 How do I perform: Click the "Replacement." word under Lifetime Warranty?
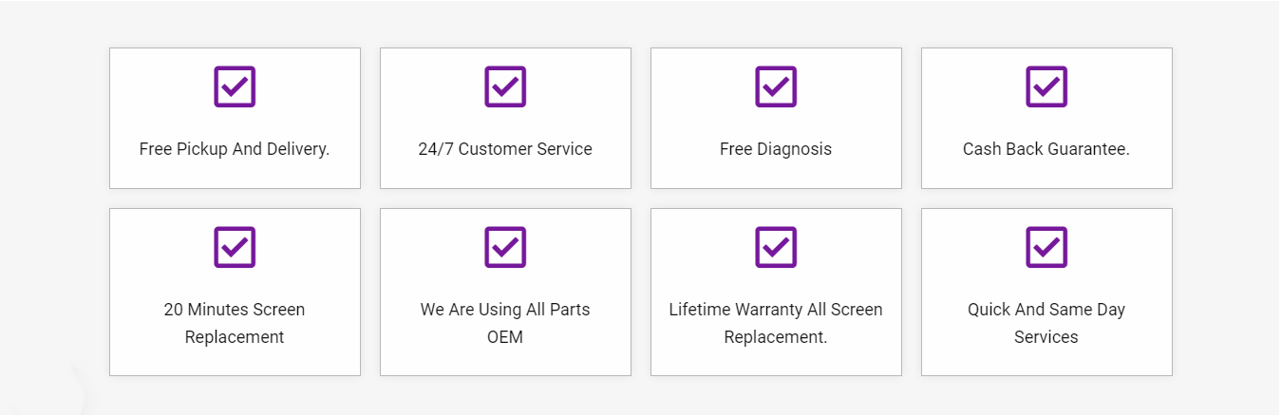click(x=776, y=337)
